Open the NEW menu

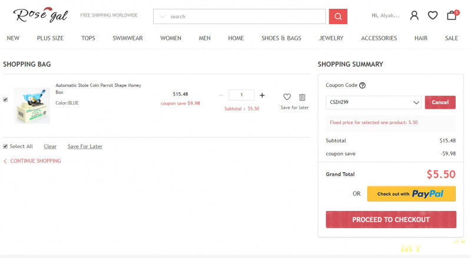[x=13, y=38]
